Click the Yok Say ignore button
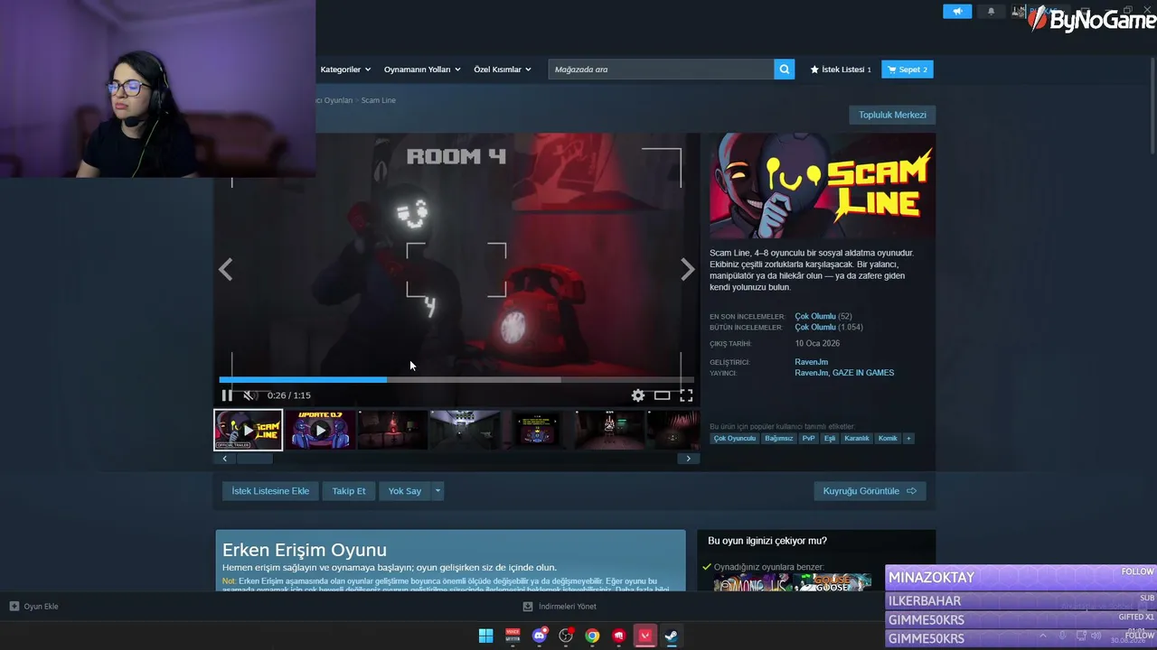This screenshot has width=1157, height=650. coord(405,491)
